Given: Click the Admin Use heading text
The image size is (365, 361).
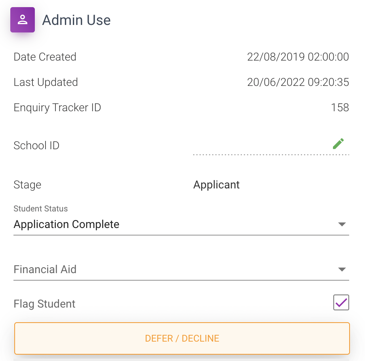Looking at the screenshot, I should click(x=76, y=20).
